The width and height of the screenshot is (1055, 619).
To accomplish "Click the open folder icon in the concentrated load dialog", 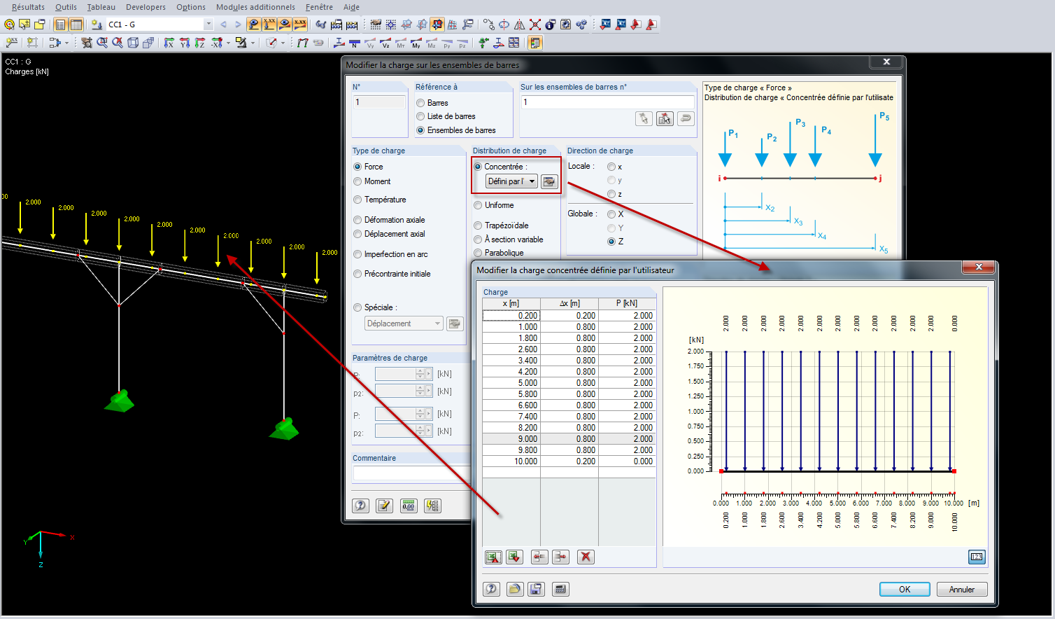I will (515, 589).
